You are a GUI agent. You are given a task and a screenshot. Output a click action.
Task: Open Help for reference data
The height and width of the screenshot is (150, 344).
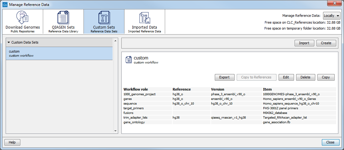[12, 142]
